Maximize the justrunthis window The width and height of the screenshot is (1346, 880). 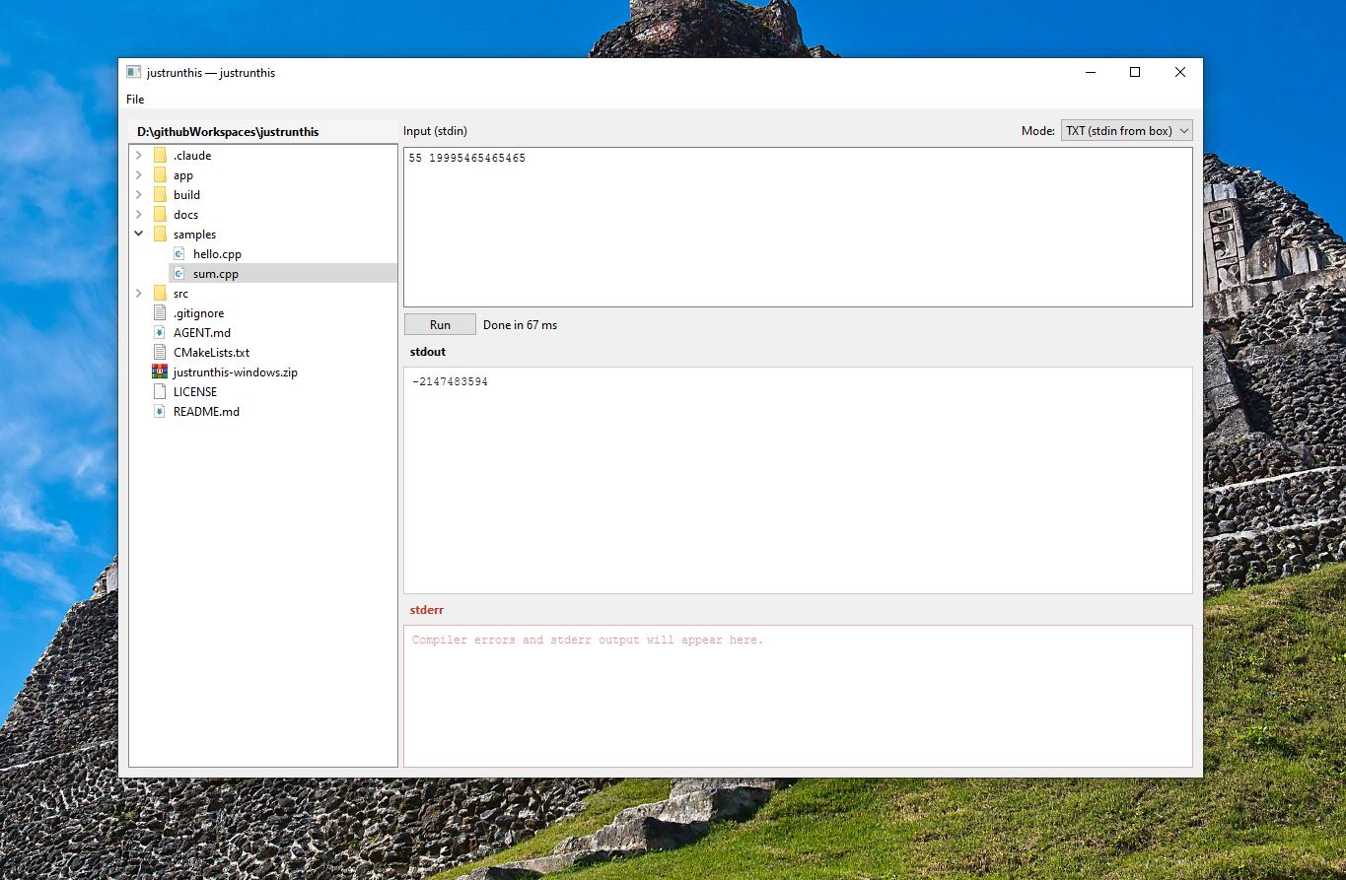[x=1135, y=72]
